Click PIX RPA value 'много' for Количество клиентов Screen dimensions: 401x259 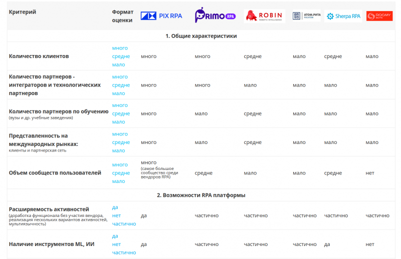[x=148, y=56]
